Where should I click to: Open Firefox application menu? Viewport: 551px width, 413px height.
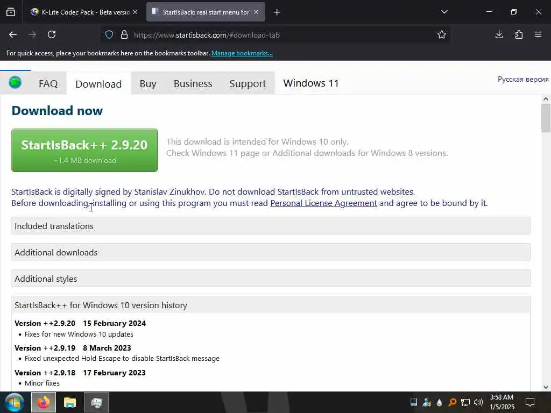538,34
